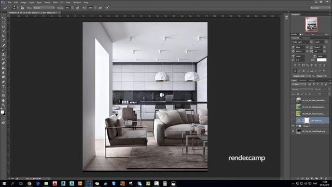Viewport: 332px width, 187px height.
Task: Click the foreground color swatch
Action: 2,112
